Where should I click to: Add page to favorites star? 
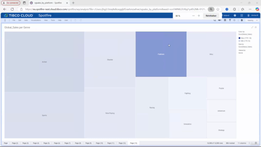218,9
